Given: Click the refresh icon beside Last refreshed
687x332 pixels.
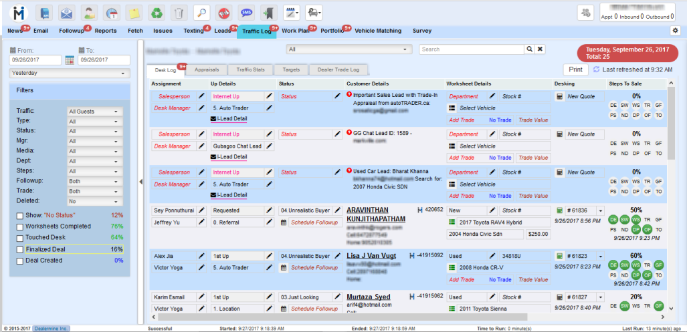Looking at the screenshot, I should pos(596,69).
